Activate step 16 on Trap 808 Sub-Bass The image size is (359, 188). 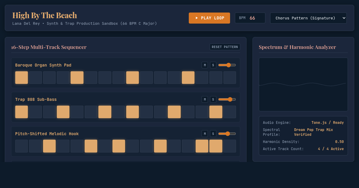click(230, 112)
